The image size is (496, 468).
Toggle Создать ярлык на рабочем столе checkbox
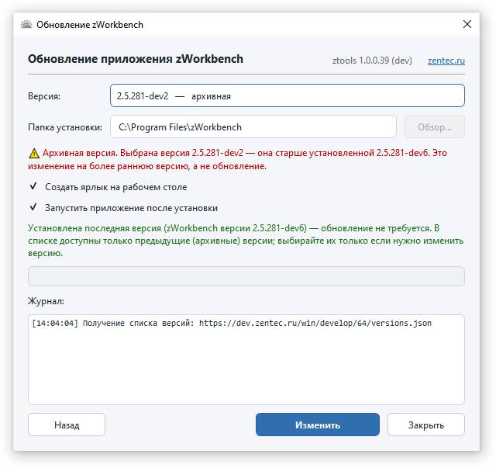point(33,186)
